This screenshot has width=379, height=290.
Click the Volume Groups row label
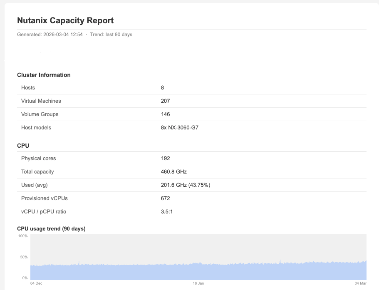(40, 114)
